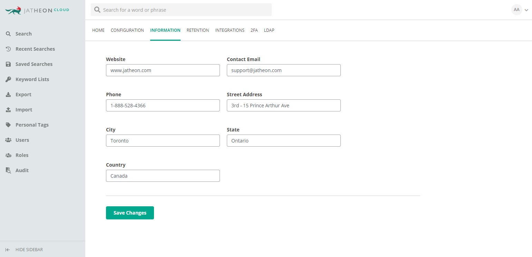Switch to the CONFIGURATION tab
This screenshot has height=257, width=532.
point(127,30)
